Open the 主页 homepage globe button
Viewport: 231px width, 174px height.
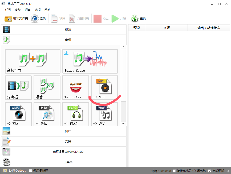coord(139,18)
